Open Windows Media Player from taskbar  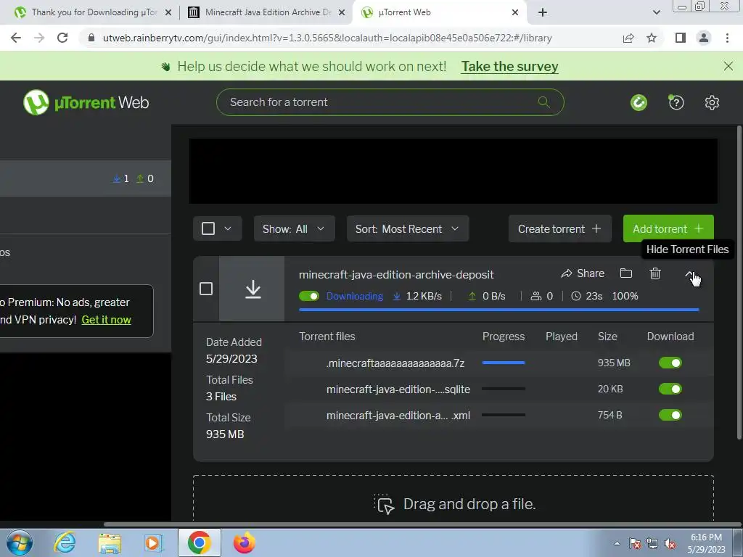click(x=154, y=542)
